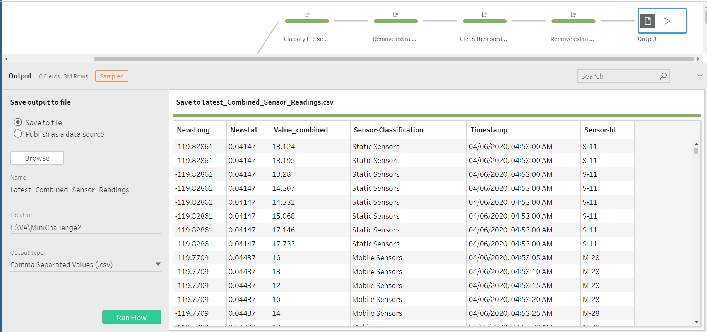Screen dimensions: 707x332
Task: Edit the Name field Latest_Combined_Sensor_Readings
Action: pos(86,190)
